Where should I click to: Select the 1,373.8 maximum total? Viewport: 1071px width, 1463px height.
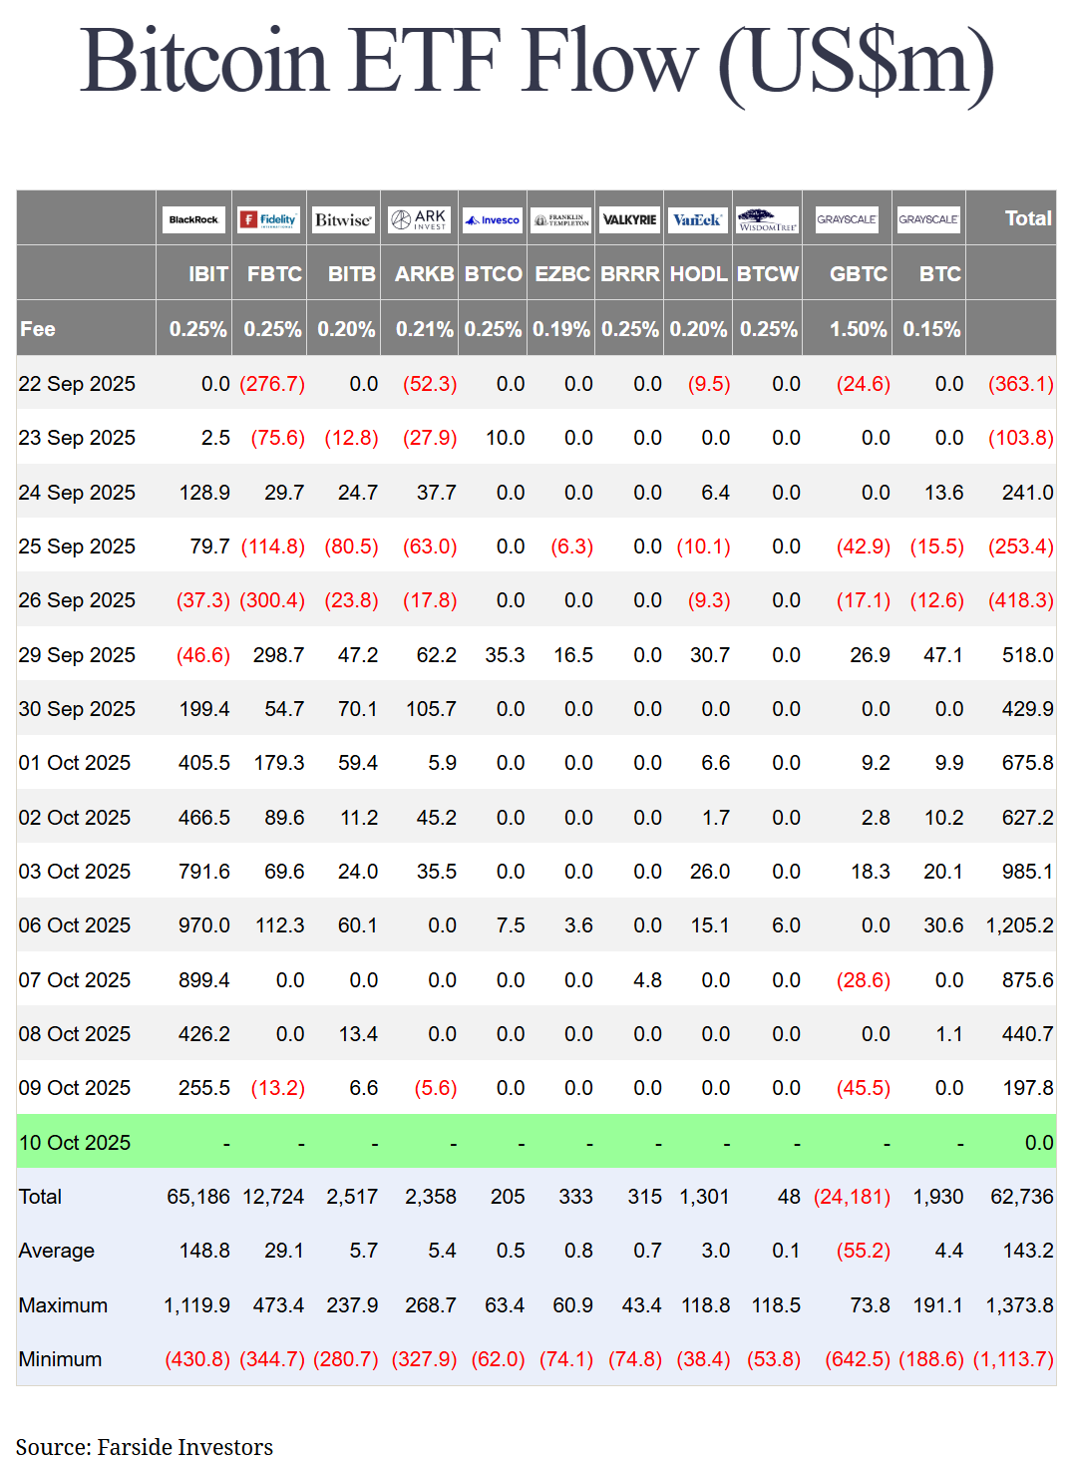tap(1019, 1305)
